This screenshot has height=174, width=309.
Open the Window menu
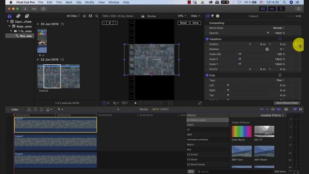pos(114,2)
